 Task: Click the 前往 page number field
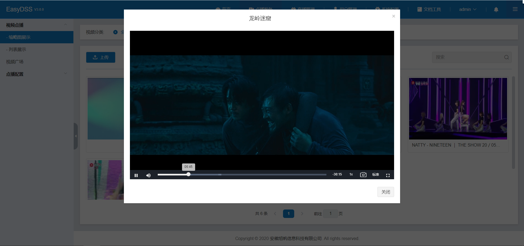(331, 214)
